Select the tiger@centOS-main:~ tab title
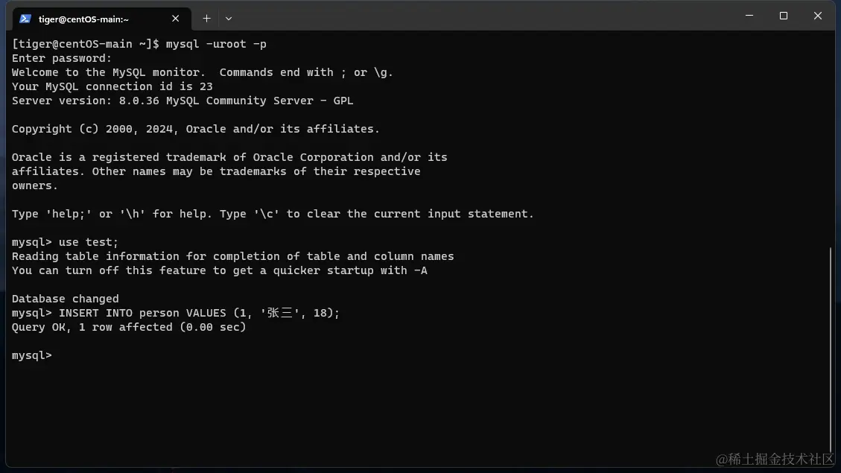841x473 pixels. click(83, 19)
